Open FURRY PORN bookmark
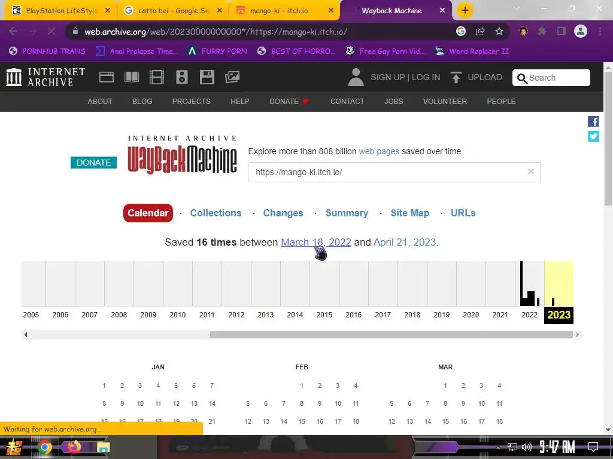Viewport: 613px width, 459px height. point(217,51)
